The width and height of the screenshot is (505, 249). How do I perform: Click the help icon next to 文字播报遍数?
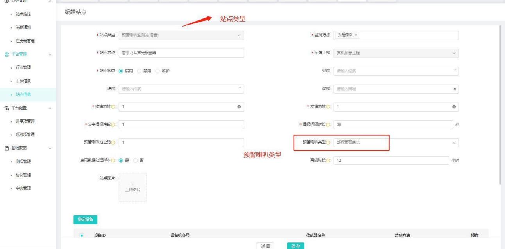pos(113,125)
